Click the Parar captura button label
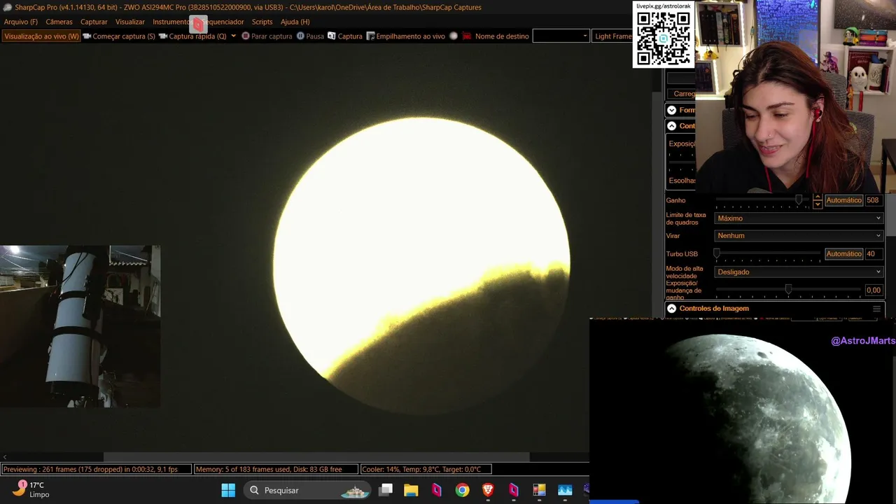The image size is (896, 504). coord(272,36)
